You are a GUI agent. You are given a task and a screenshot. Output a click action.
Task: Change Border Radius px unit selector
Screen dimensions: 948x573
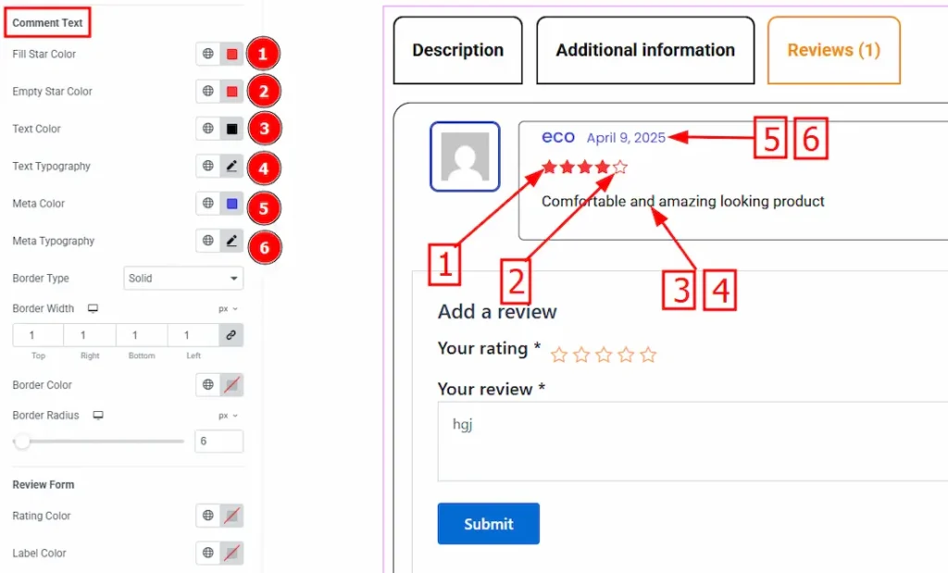pyautogui.click(x=228, y=416)
